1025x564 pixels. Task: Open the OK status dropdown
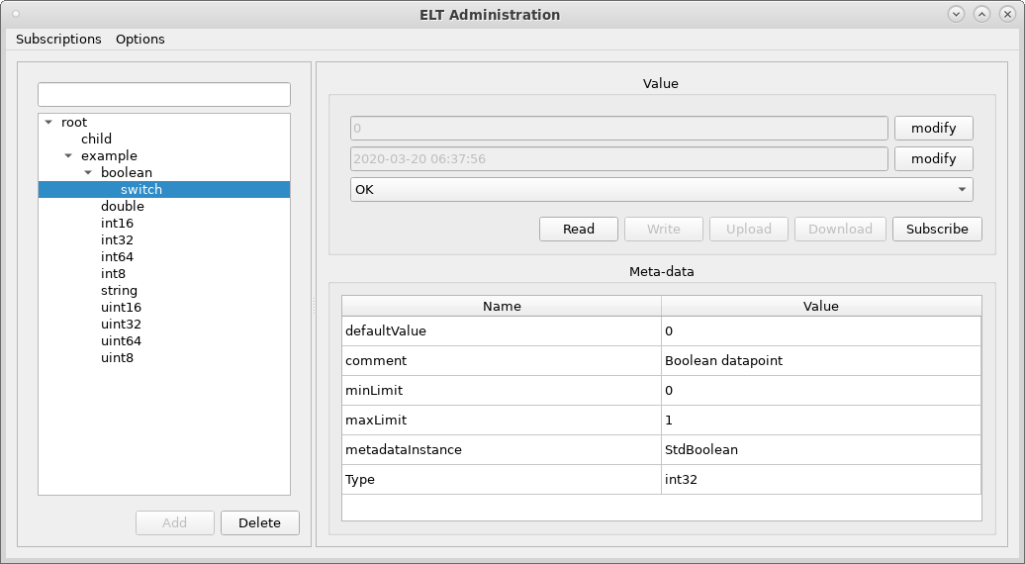click(661, 189)
